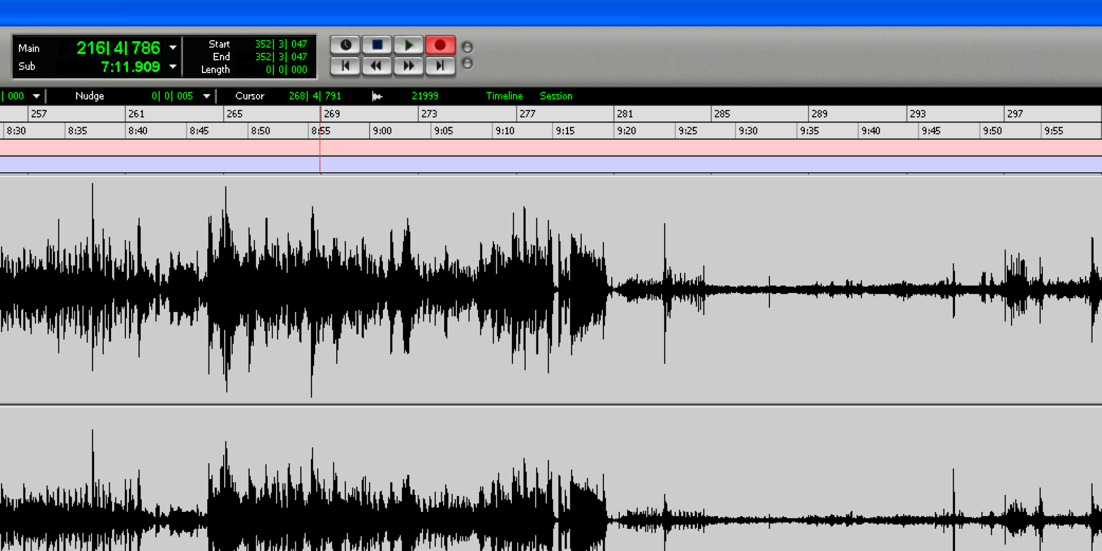Click the cursor value 21999

pos(425,96)
